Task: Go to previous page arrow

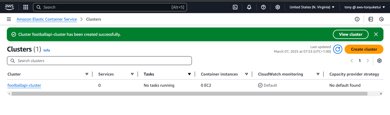Action: point(352,61)
